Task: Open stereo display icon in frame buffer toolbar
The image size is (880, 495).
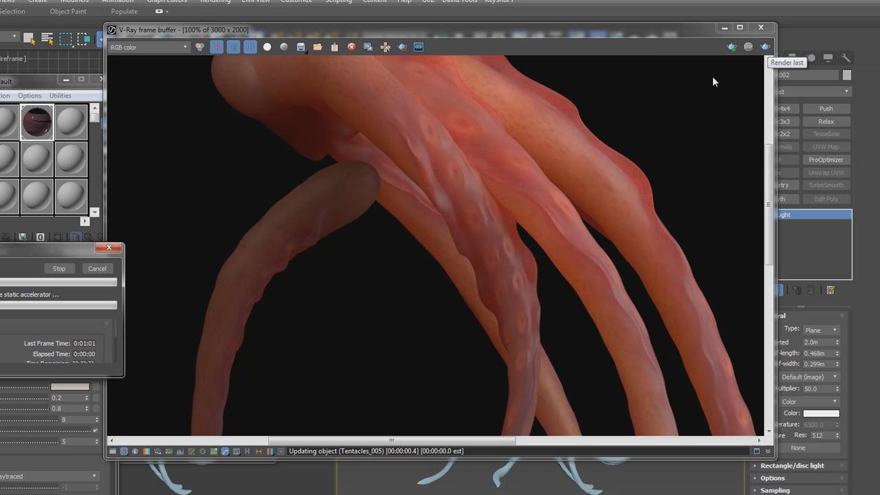Action: click(419, 47)
